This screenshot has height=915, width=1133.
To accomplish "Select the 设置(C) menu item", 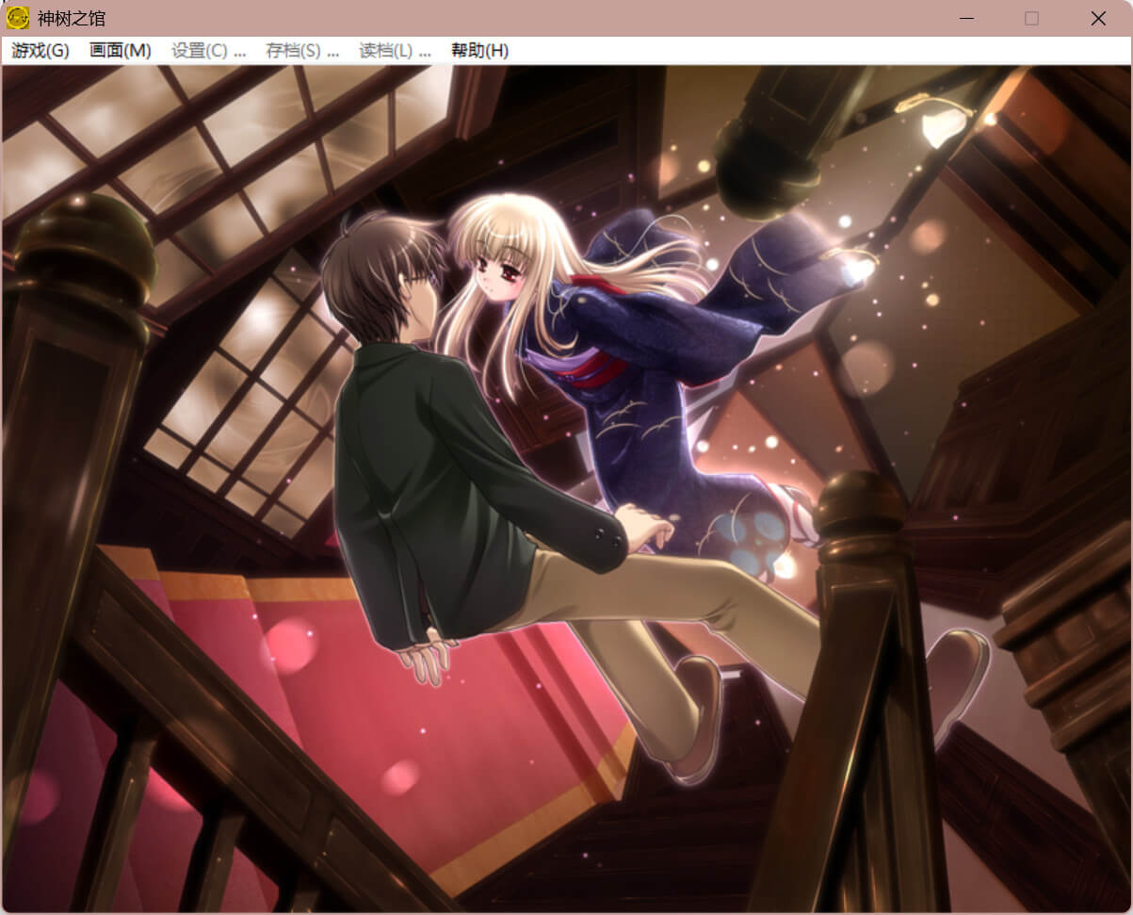I will pos(208,51).
